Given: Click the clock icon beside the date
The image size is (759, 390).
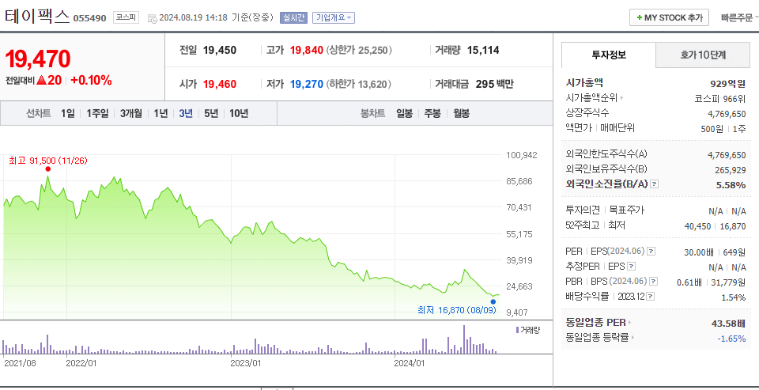Looking at the screenshot, I should [152, 18].
